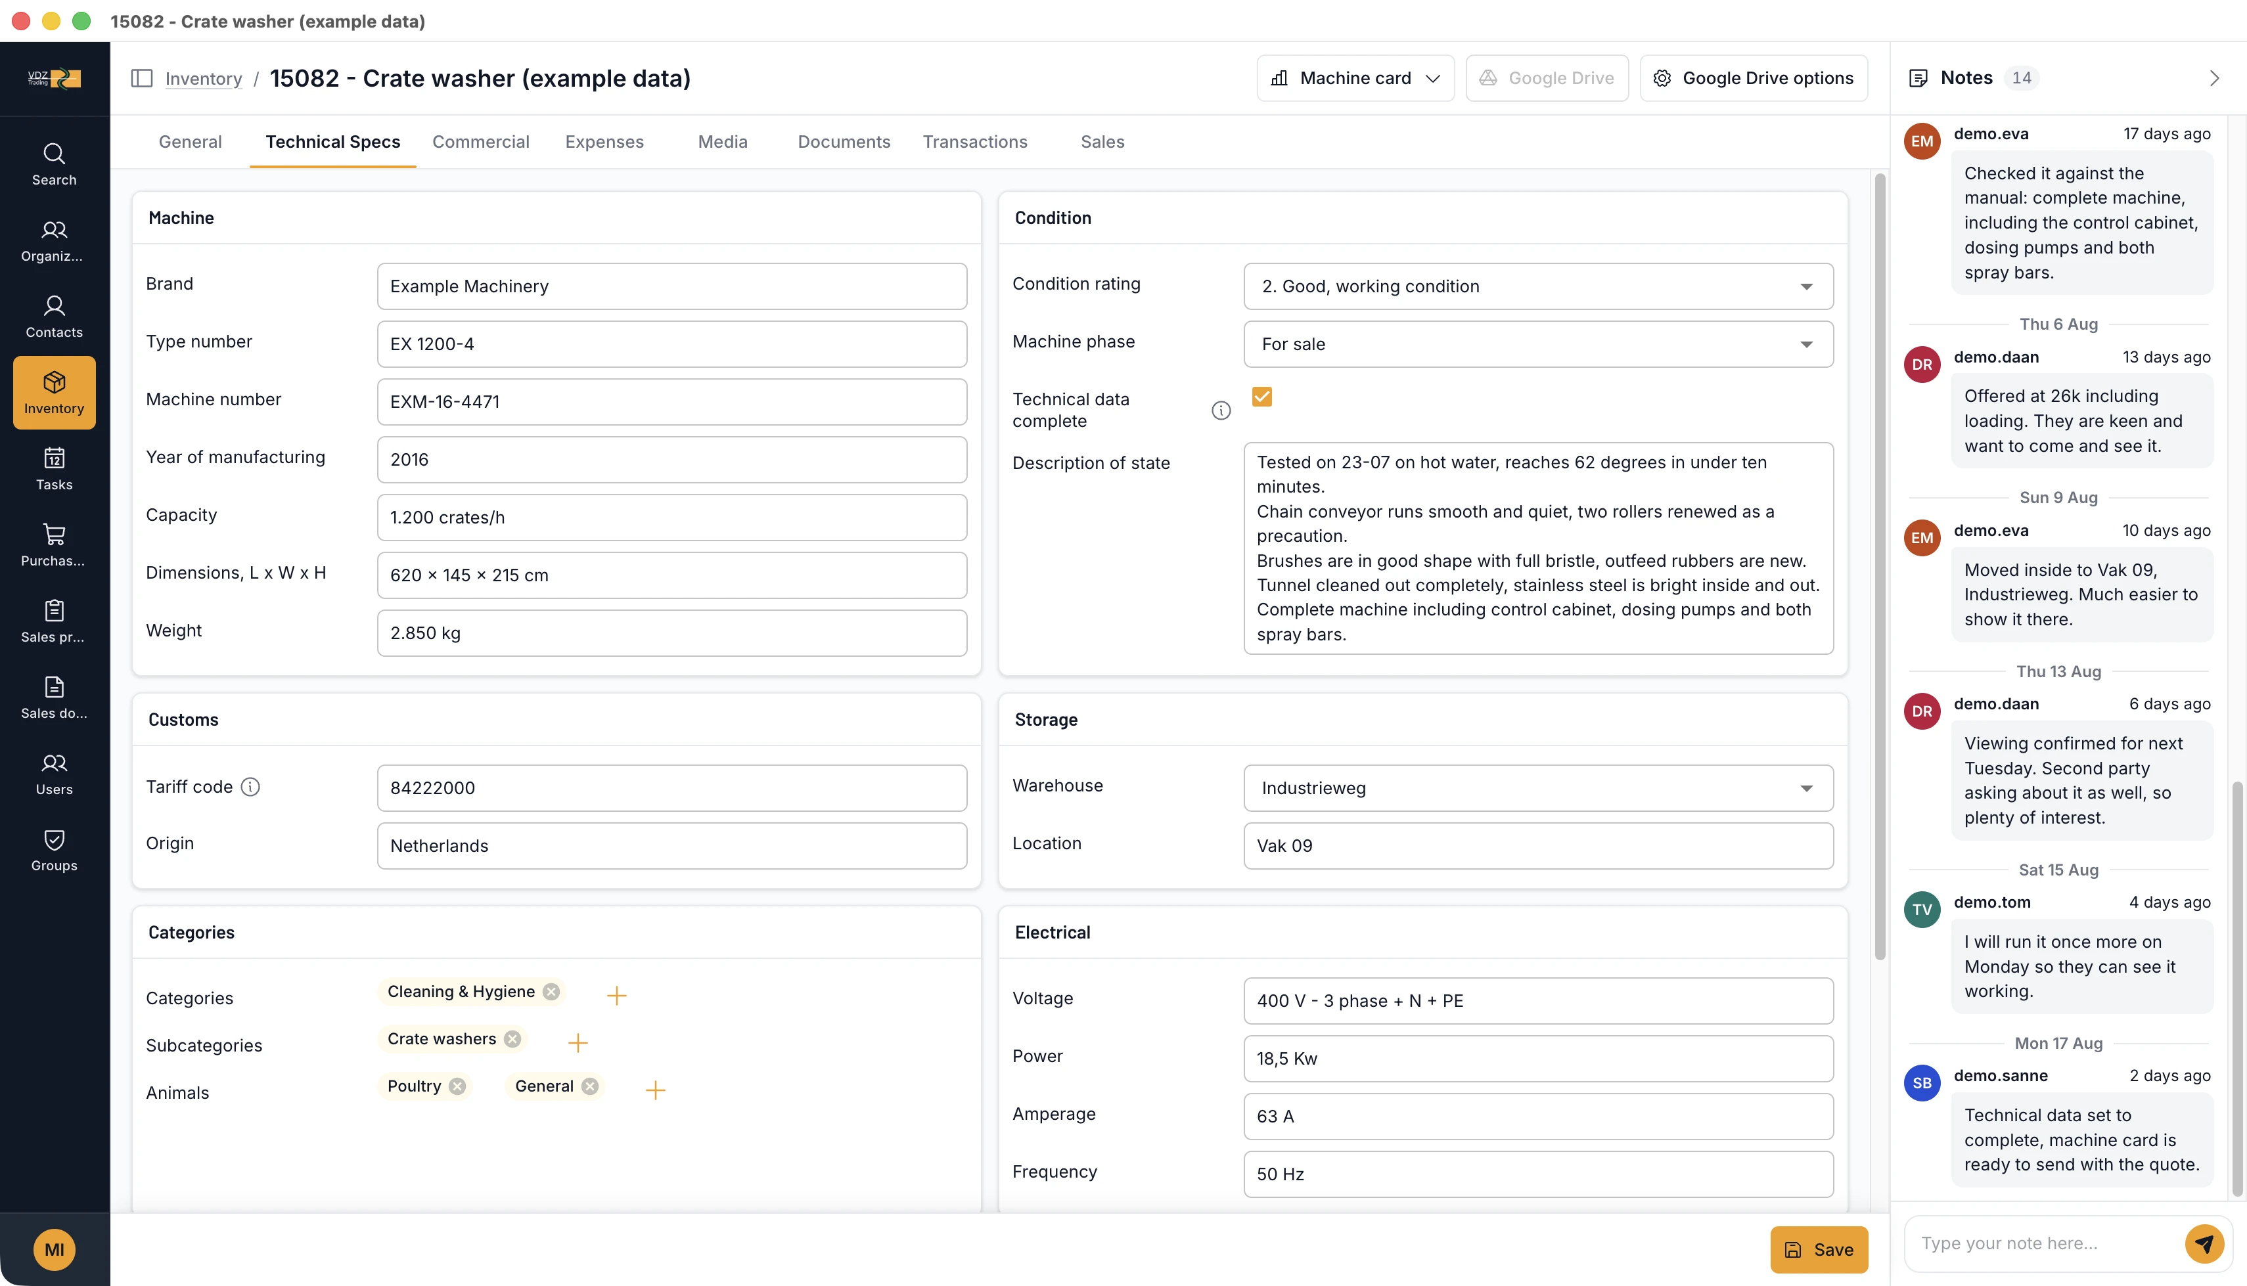This screenshot has width=2247, height=1286.
Task: View the Transactions tab
Action: 975,141
